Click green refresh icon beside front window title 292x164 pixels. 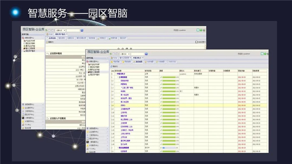(111, 54)
